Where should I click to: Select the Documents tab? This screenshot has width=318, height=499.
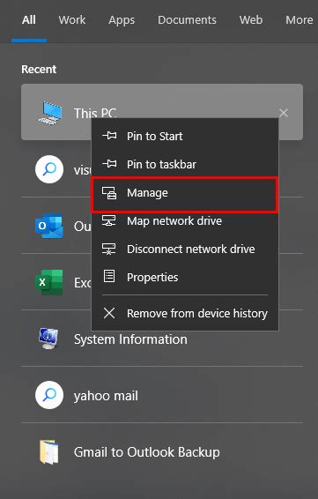point(187,20)
